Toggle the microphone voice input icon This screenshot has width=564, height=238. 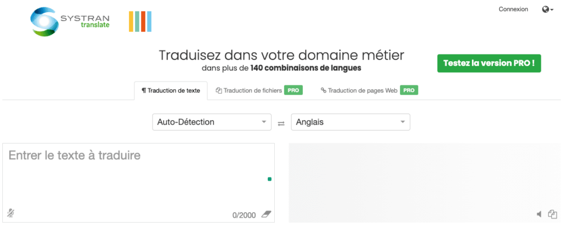(11, 213)
